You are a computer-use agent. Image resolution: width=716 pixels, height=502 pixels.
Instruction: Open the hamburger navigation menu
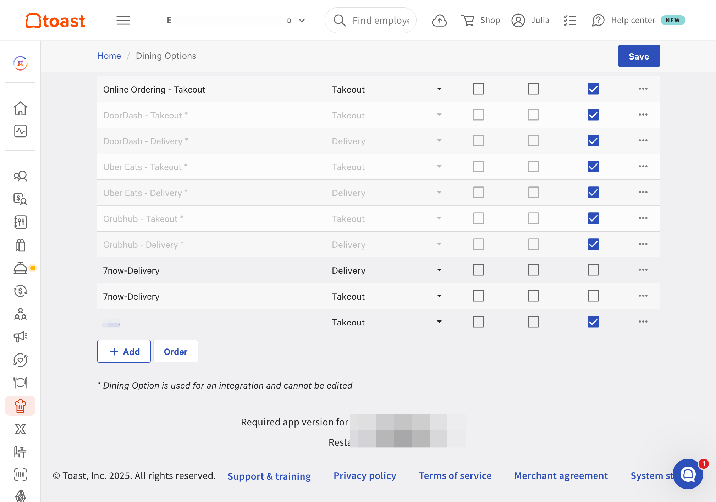[x=123, y=20]
